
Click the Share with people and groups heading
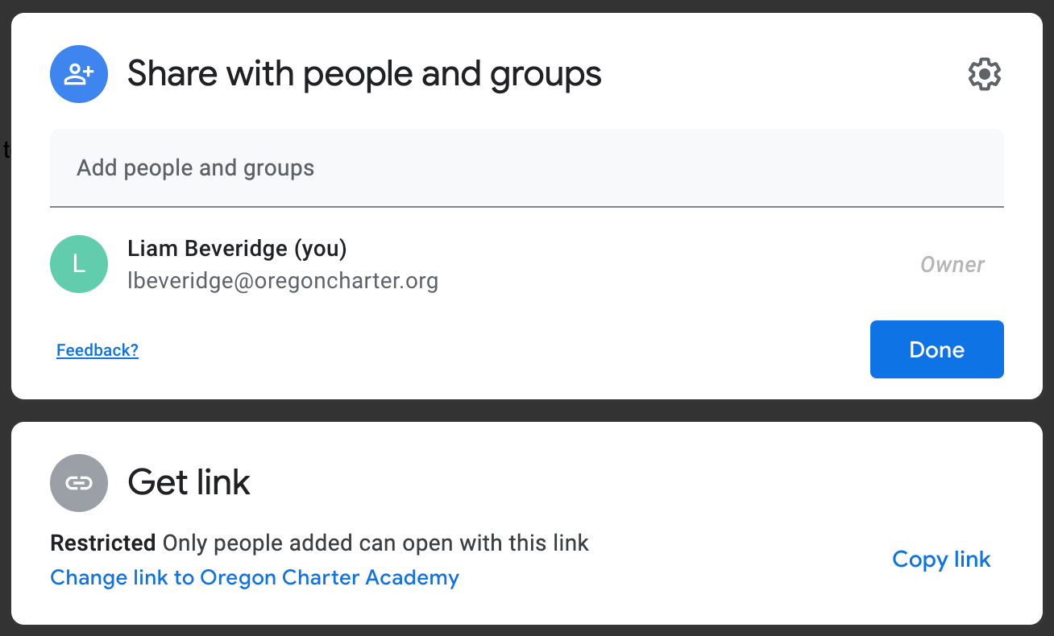click(x=364, y=74)
